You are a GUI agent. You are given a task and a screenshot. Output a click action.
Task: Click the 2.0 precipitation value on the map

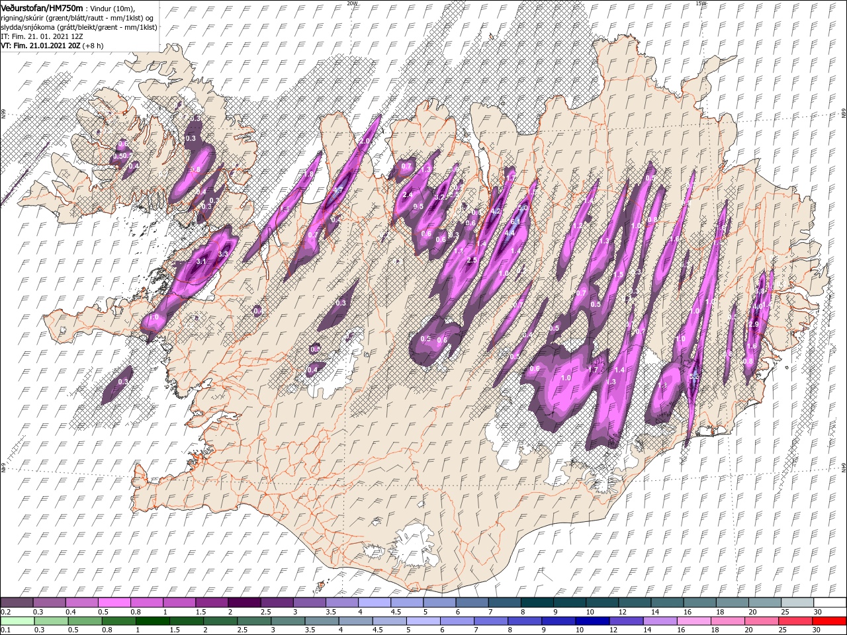pyautogui.click(x=364, y=142)
